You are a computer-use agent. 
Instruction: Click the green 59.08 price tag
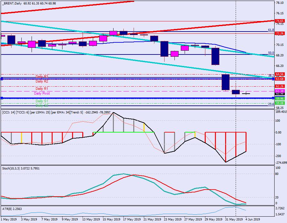[280, 103]
